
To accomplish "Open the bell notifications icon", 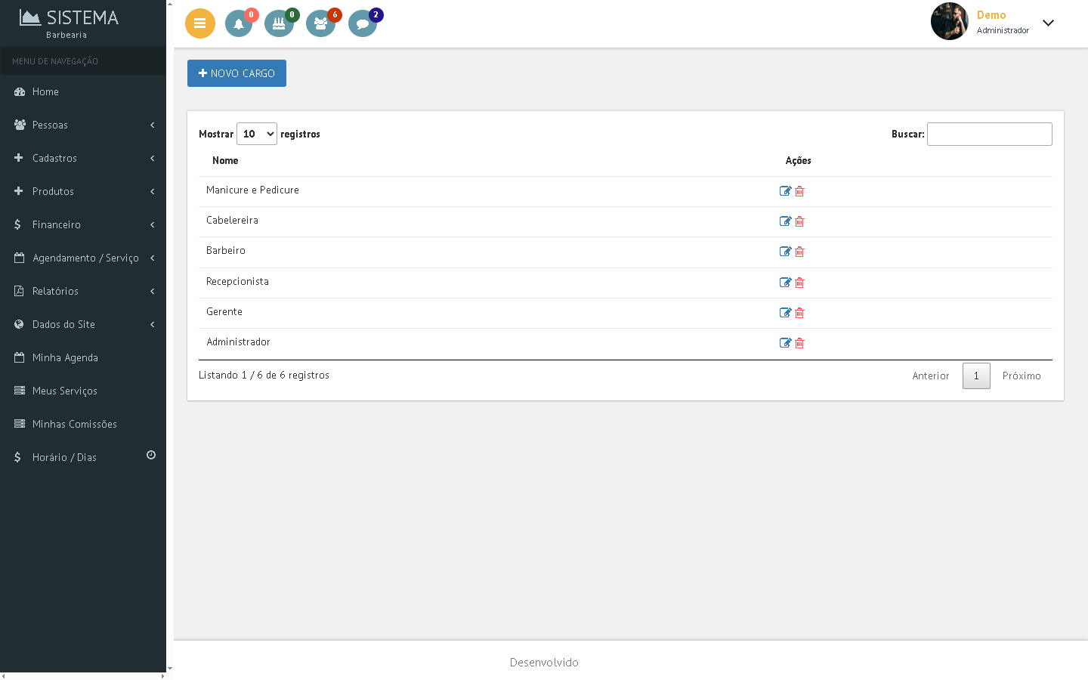I will coord(239,23).
